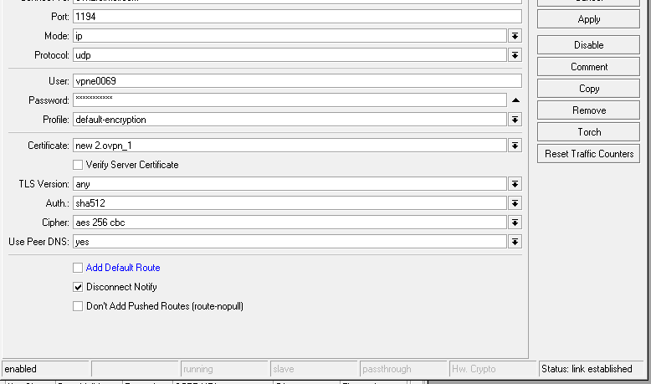Click the Auth. field showing sha512
The width and height of the screenshot is (651, 384).
(290, 203)
